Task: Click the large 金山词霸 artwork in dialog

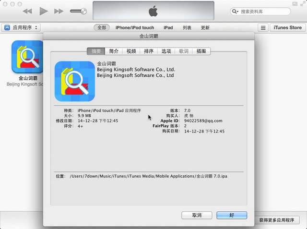Action: coord(75,81)
